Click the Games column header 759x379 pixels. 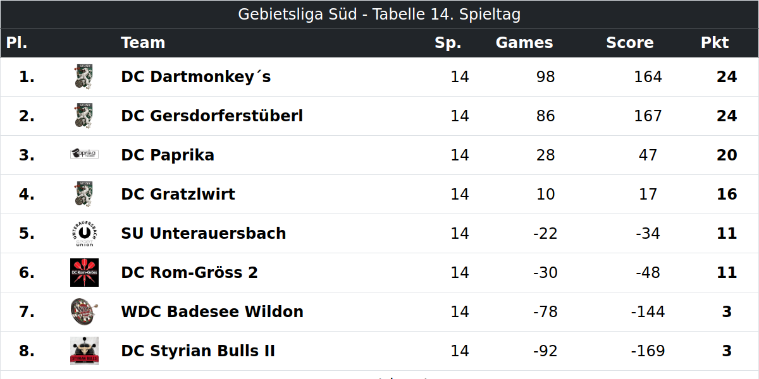(x=524, y=42)
